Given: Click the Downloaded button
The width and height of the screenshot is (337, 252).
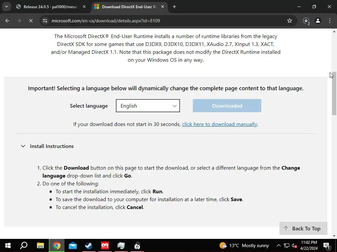Looking at the screenshot, I should point(227,106).
